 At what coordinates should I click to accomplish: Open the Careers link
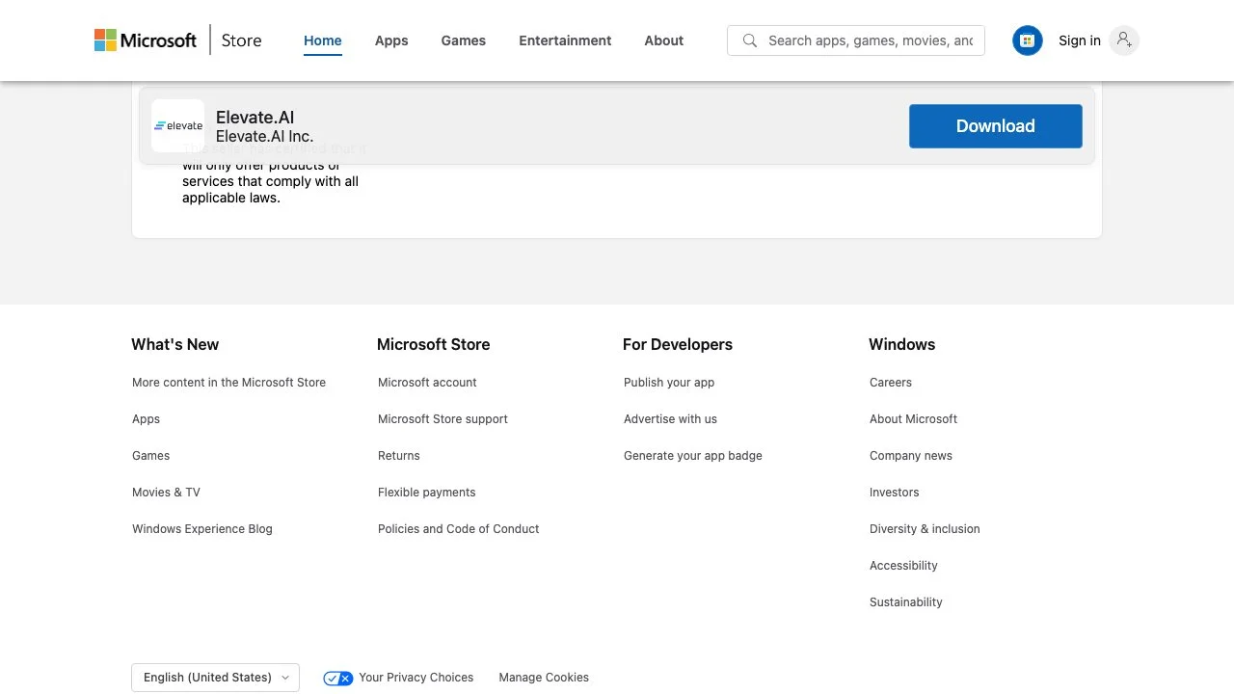click(x=891, y=383)
